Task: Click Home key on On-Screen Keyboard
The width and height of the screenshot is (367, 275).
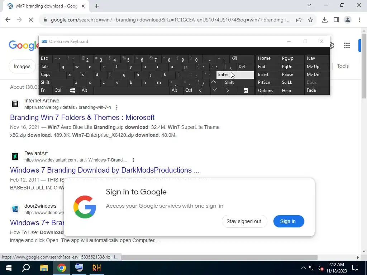Action: click(268, 58)
